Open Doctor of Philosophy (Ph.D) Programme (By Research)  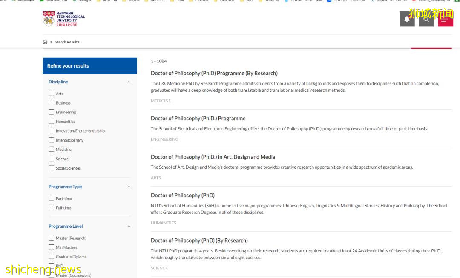[214, 73]
